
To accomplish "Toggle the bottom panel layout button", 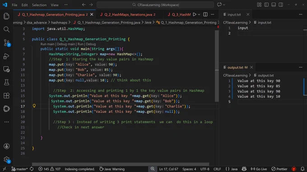I will [274, 5].
